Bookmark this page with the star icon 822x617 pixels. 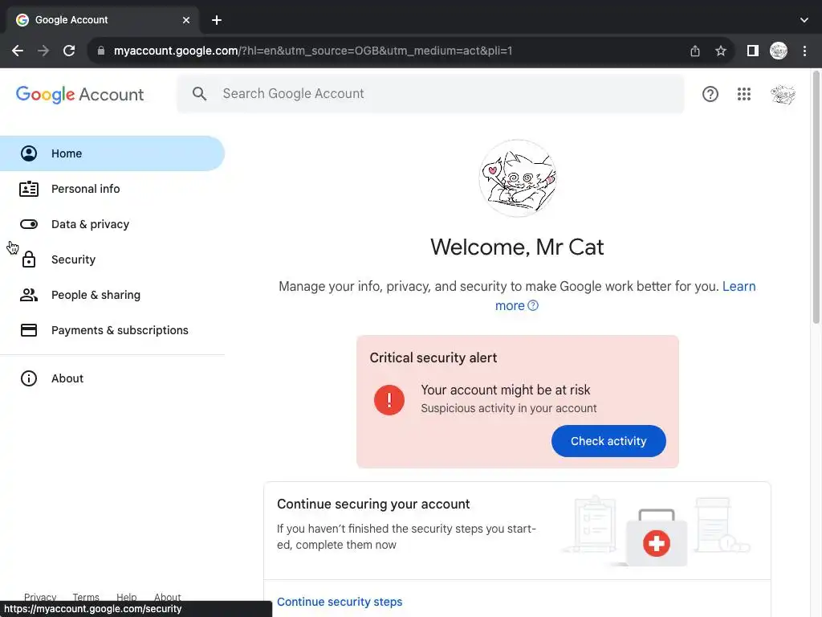[721, 51]
